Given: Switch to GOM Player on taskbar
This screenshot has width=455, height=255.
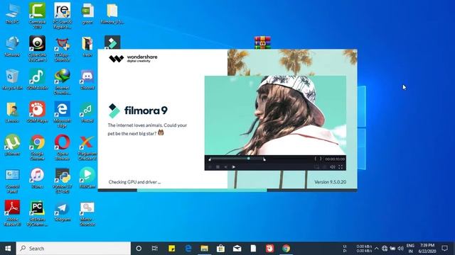Looking at the screenshot, I should [270, 249].
